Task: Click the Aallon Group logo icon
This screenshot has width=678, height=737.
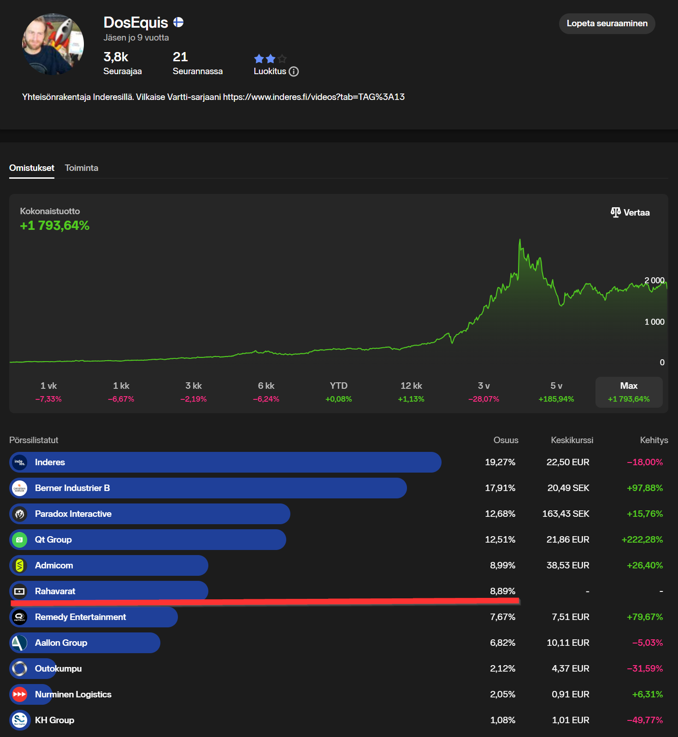Action: click(19, 643)
